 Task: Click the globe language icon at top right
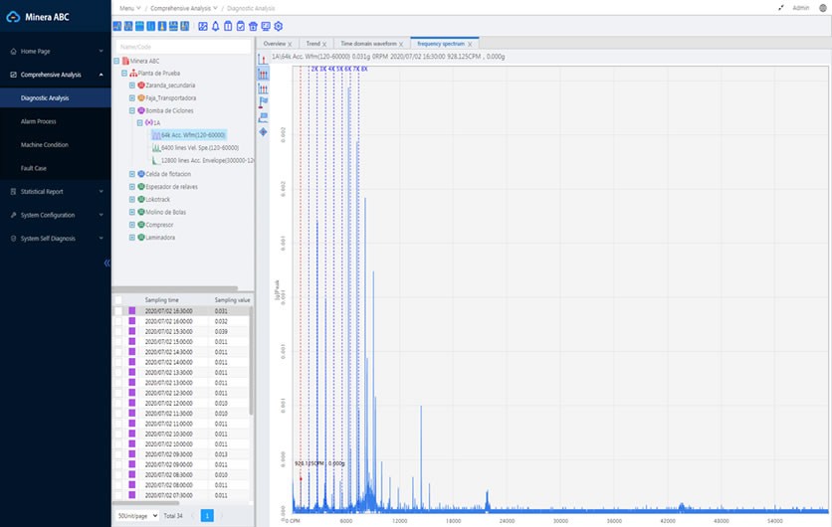click(x=822, y=8)
